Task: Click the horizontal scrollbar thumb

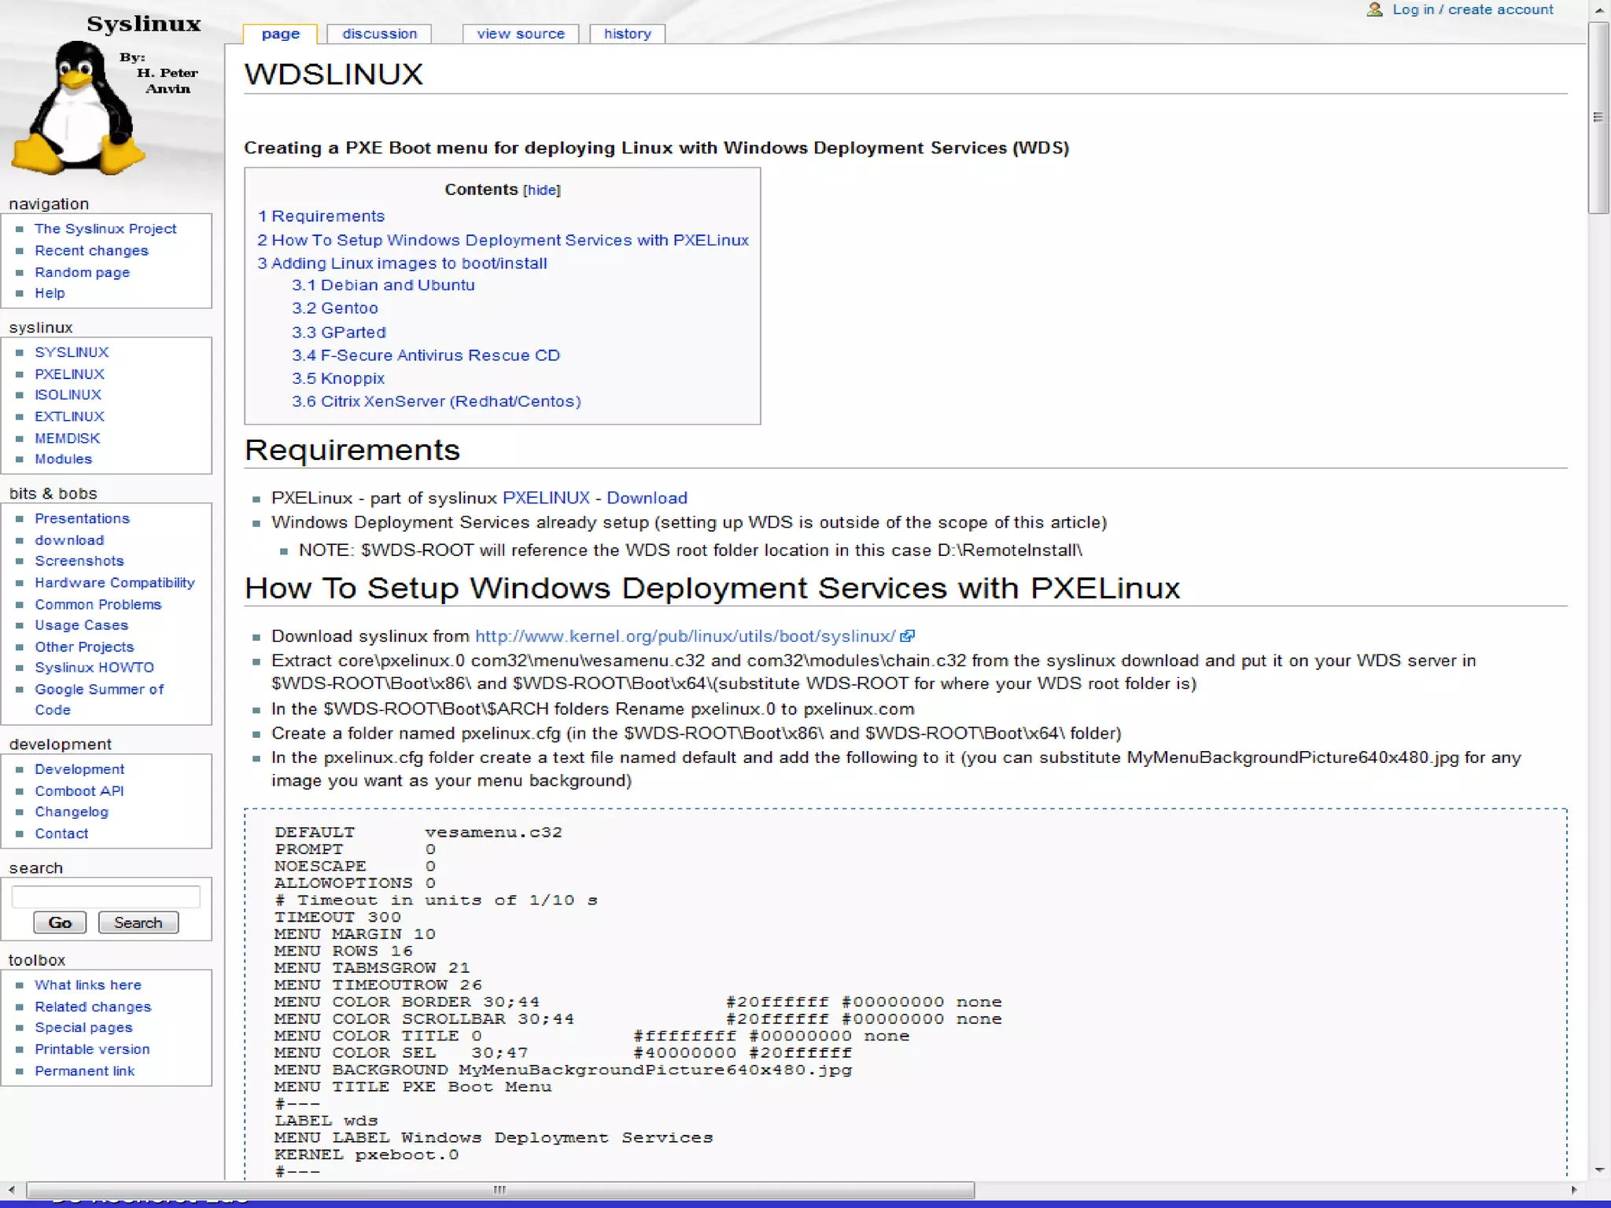Action: point(500,1190)
